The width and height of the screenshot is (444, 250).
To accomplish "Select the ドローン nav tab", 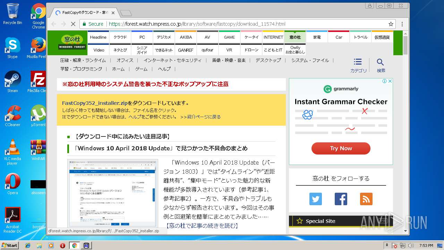I will [x=251, y=50].
